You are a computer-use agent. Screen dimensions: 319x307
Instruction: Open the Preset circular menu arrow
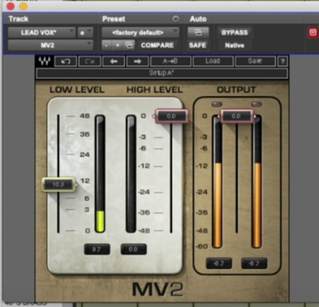coord(175,19)
